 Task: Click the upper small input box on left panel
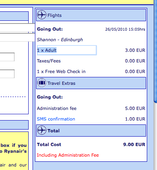[7, 57]
